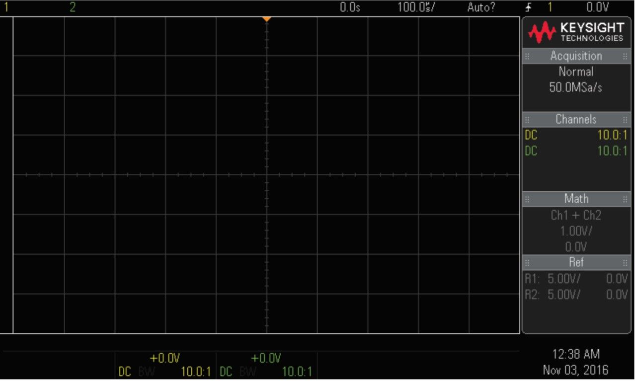Viewport: 635px width, 381px height.
Task: Click the 100.0µs/ timebase readout
Action: click(416, 7)
